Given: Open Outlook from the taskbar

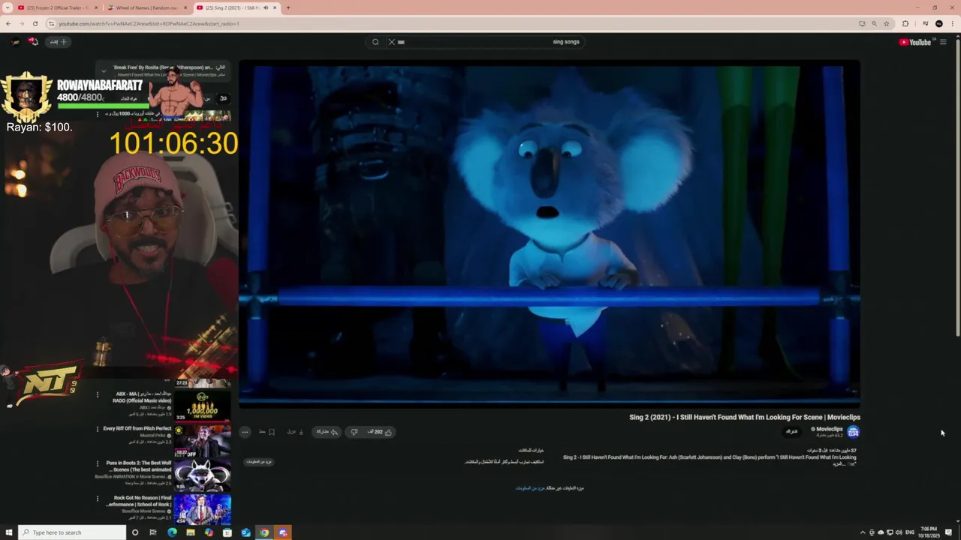Looking at the screenshot, I should click(246, 532).
